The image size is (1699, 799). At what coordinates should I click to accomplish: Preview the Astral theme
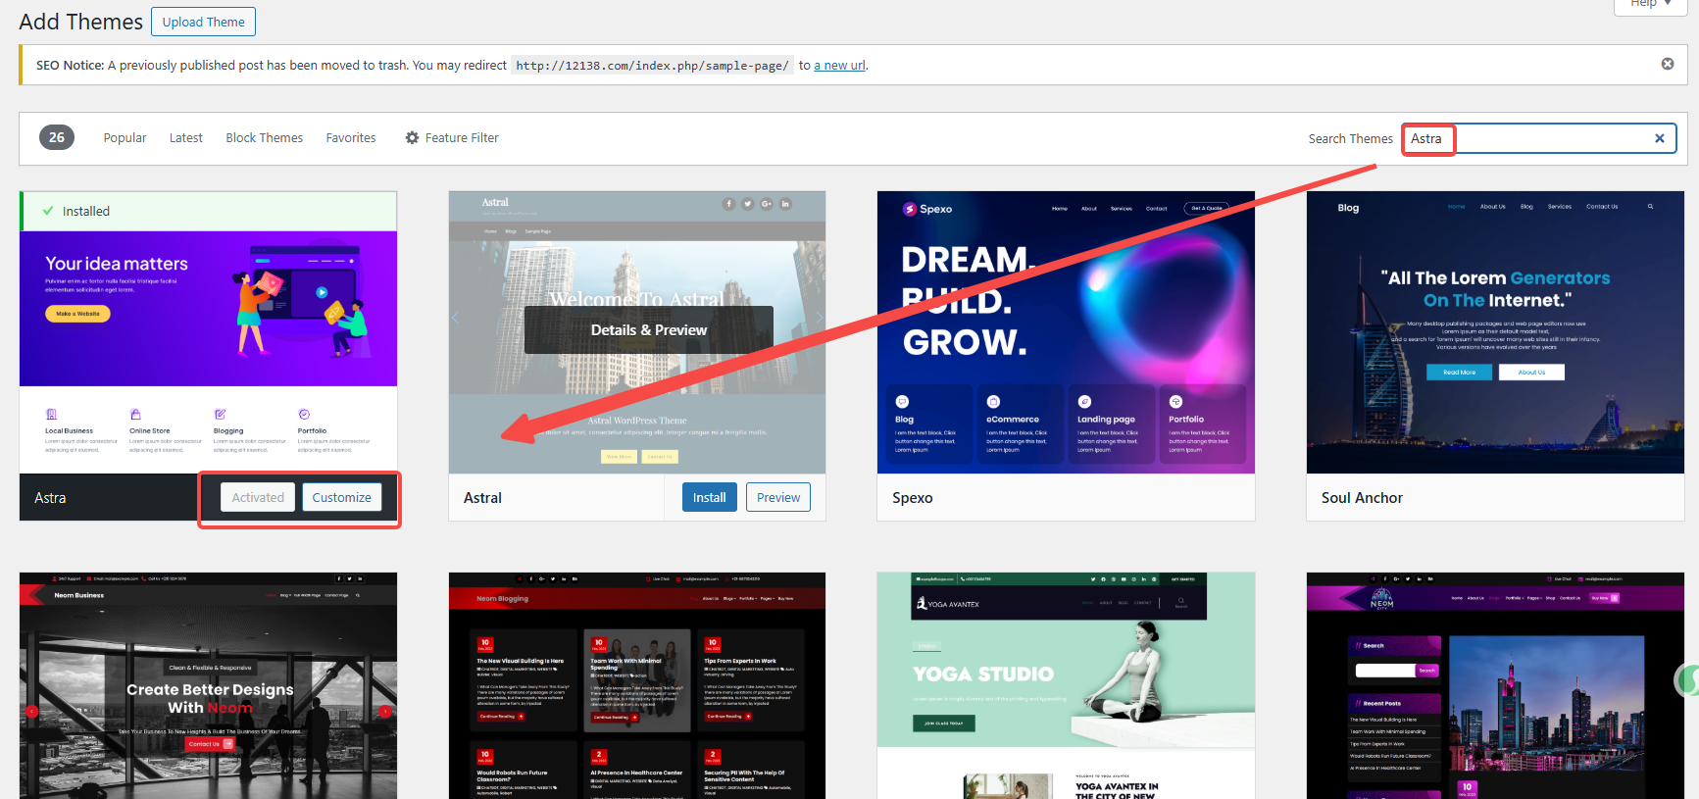[x=778, y=498]
